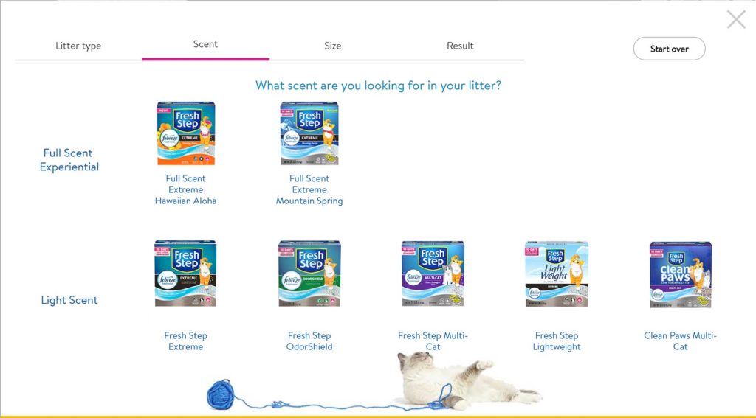Pick the Fresh Step Lightweight box image
Viewport: 756px width, 418px height.
pyautogui.click(x=556, y=273)
